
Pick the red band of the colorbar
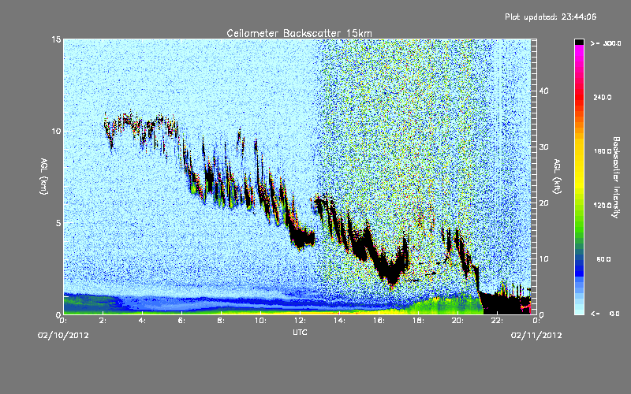(x=579, y=96)
